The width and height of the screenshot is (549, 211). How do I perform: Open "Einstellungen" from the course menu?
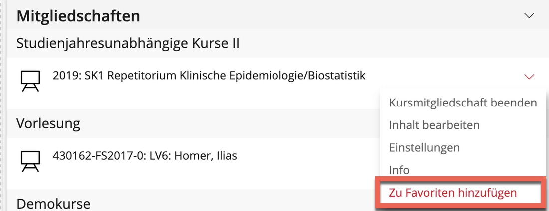click(424, 148)
